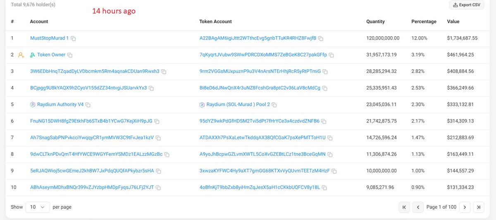
Task: Copy token account starting with 95dYZ9wkPd
Action: pyautogui.click(x=324, y=122)
